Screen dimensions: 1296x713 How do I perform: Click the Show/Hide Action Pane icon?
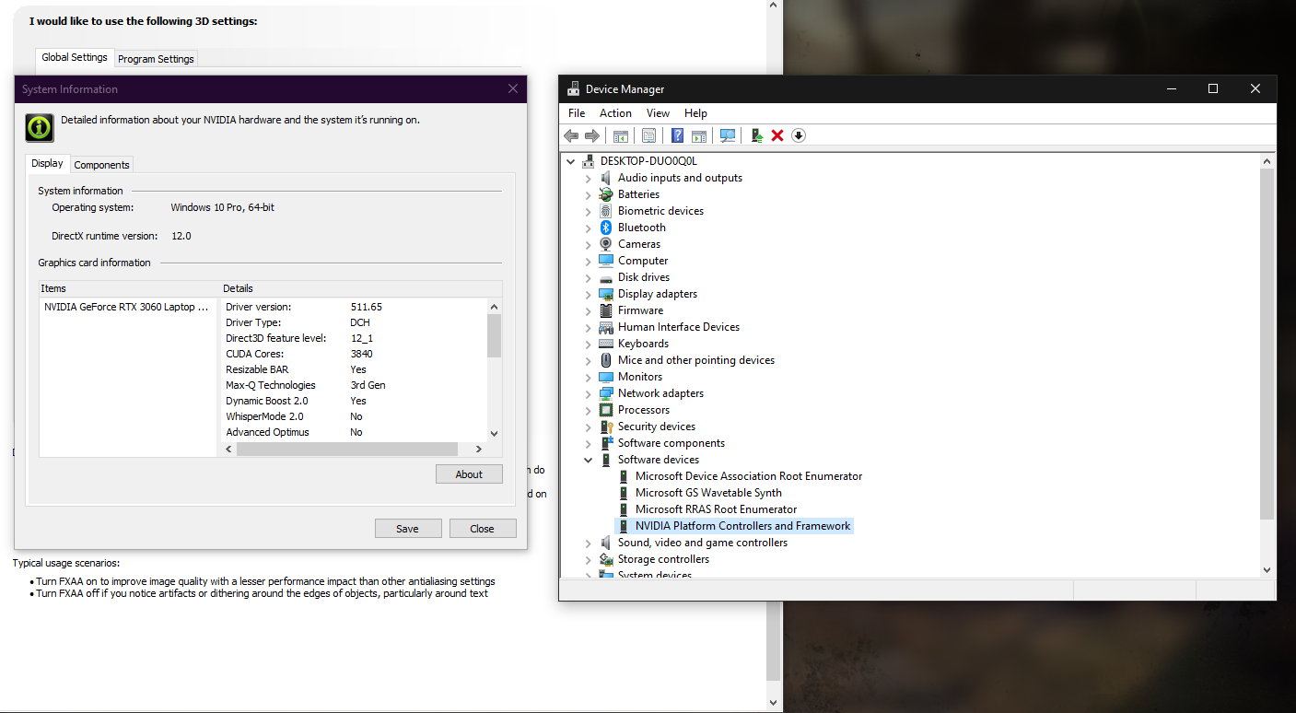click(x=699, y=136)
